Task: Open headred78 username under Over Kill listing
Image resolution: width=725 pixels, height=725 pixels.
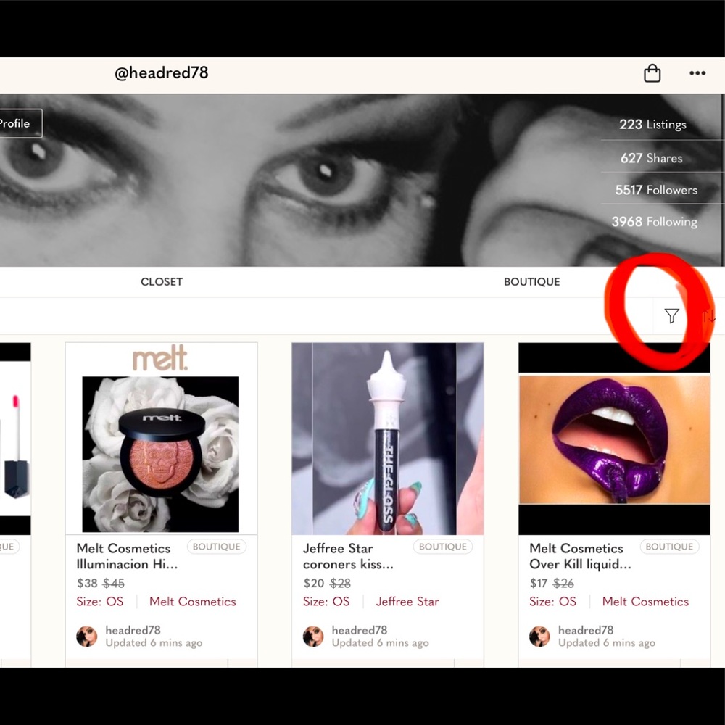Action: pos(586,630)
